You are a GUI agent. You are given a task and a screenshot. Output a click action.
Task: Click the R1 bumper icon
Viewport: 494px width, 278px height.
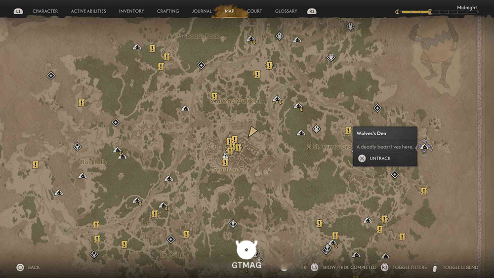pos(312,11)
